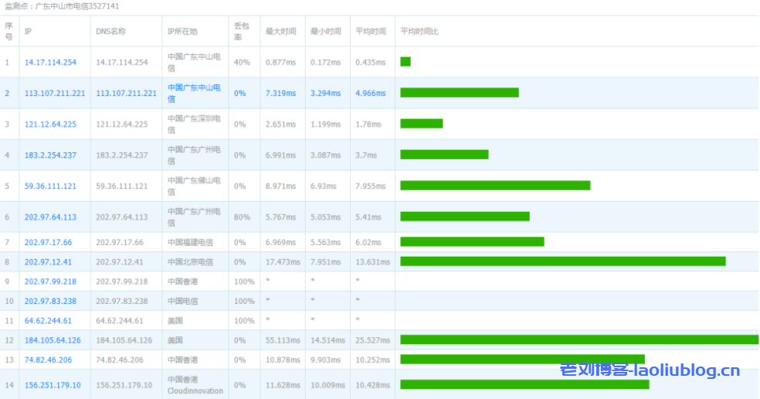Click the 丢包率 column header
The height and width of the screenshot is (399, 760).
coord(242,32)
